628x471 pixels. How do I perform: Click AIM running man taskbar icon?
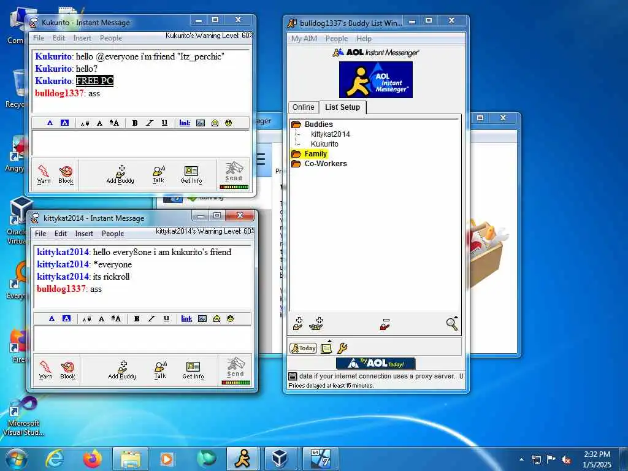click(x=243, y=459)
